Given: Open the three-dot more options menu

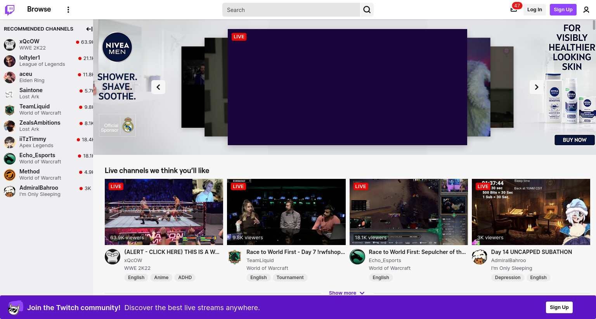Looking at the screenshot, I should point(68,10).
